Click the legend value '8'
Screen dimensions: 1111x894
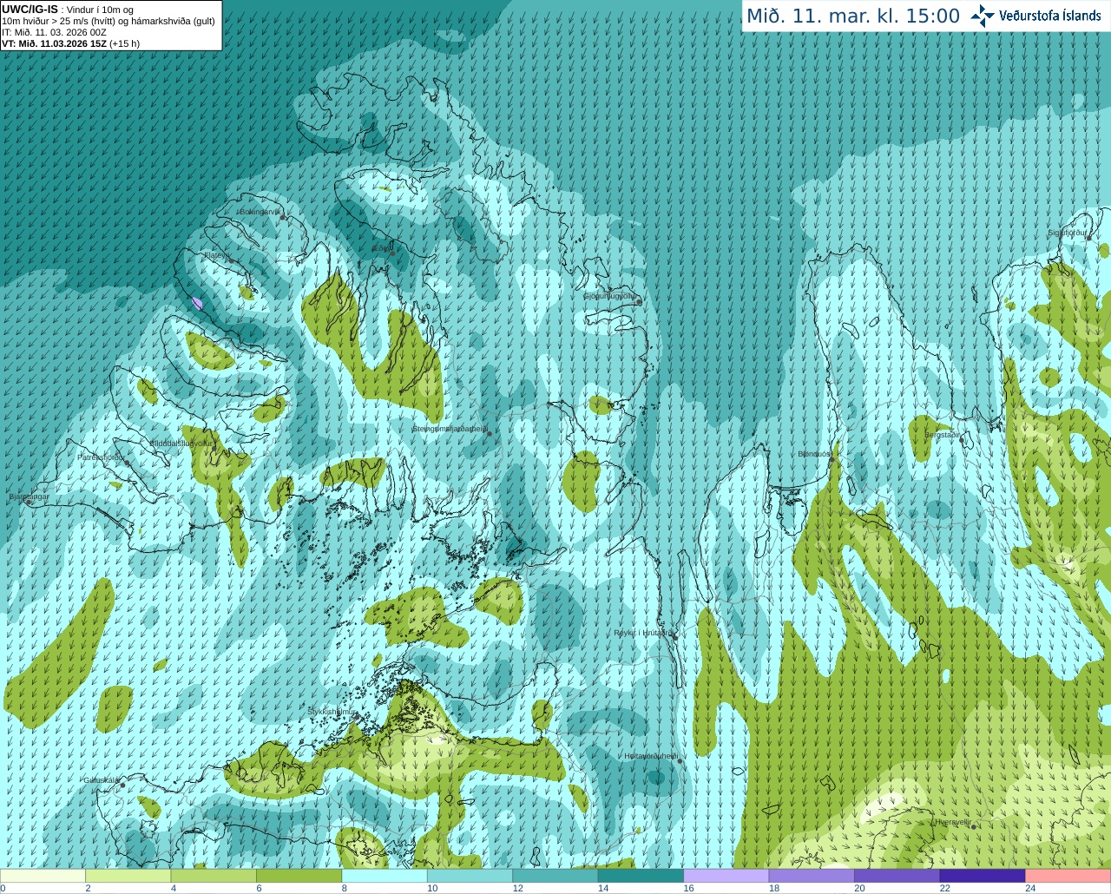(x=345, y=888)
